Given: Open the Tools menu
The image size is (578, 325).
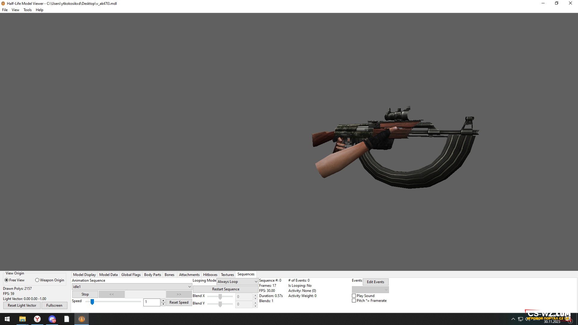Looking at the screenshot, I should click(x=27, y=10).
